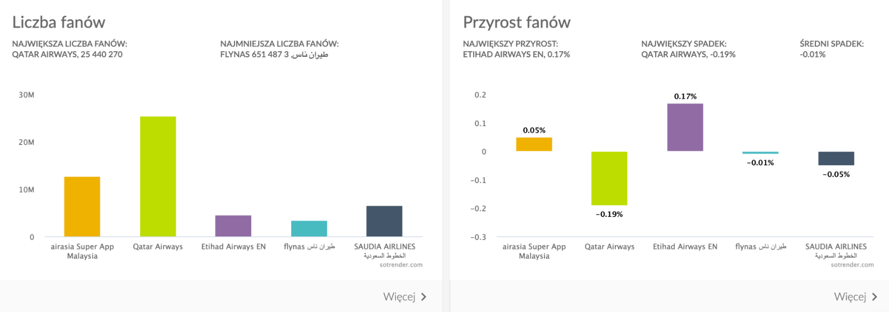The image size is (889, 312).
Task: Select the SAUDIA -0.05% growth bar
Action: tap(836, 159)
